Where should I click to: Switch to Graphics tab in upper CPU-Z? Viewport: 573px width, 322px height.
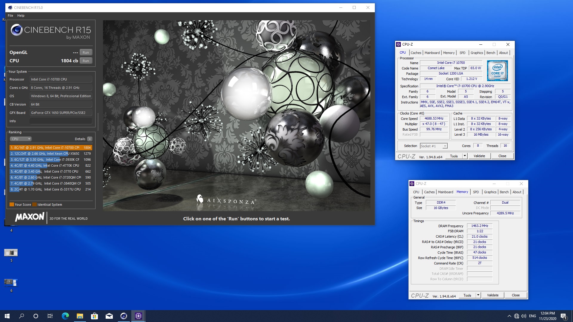[477, 53]
